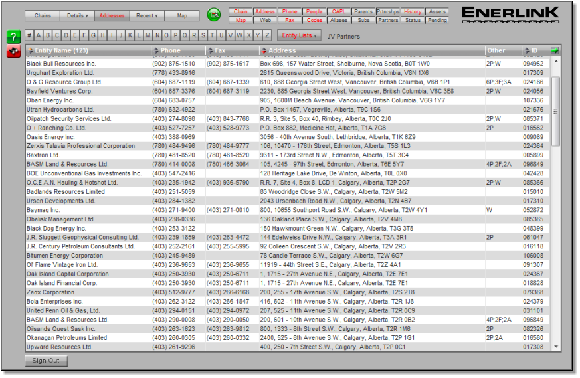Click the red icon below the help button

click(14, 51)
